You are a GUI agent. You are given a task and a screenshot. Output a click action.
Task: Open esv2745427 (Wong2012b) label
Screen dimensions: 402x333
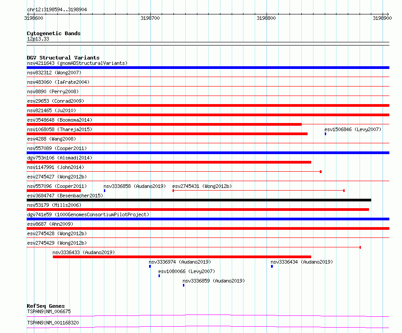(57, 177)
